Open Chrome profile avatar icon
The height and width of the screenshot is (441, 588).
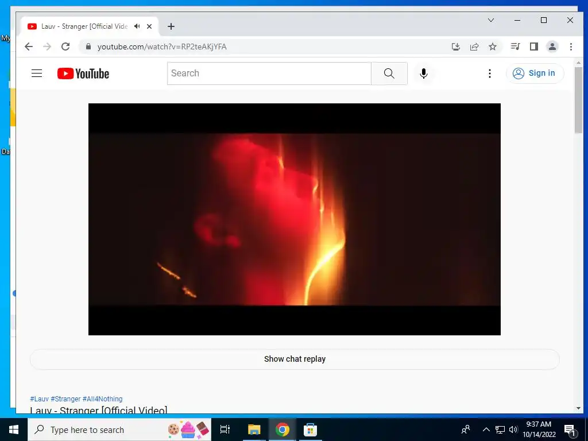click(x=552, y=47)
